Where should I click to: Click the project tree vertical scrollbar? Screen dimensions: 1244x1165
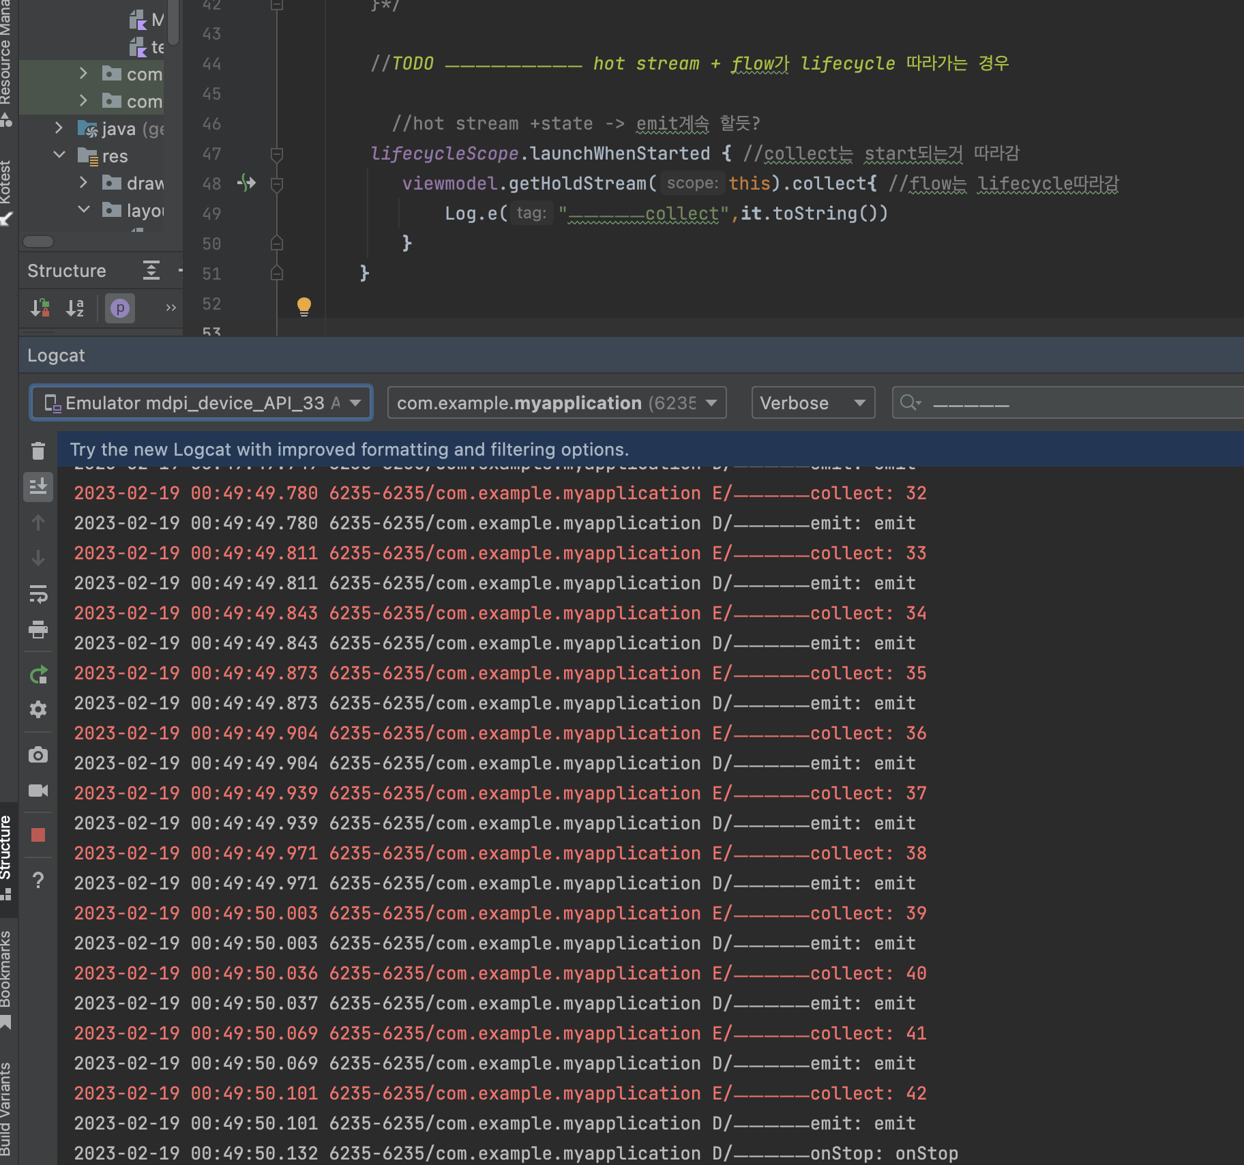point(173,23)
